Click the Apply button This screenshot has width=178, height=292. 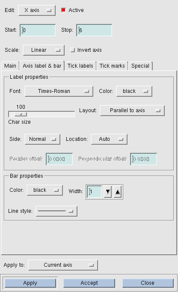tap(30, 283)
